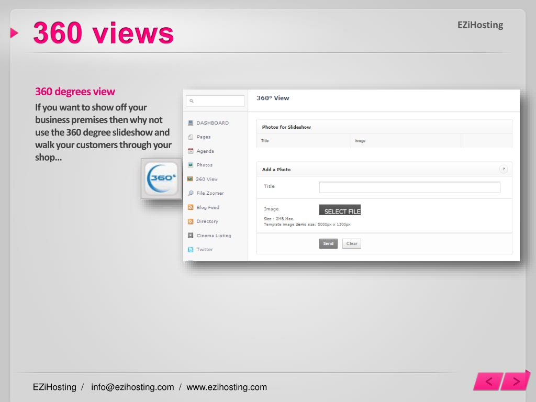
Task: Click the 360 degrees view pink subheading
Action: [75, 92]
